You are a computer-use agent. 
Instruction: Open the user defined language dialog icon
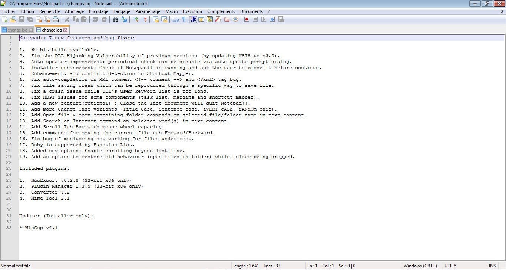[201, 19]
